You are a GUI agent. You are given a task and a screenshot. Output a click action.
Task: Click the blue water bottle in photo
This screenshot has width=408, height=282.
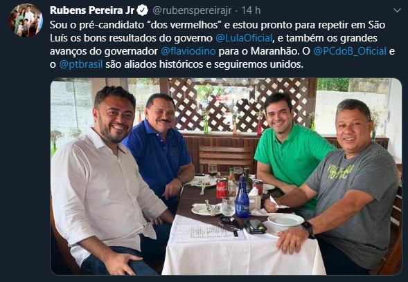[x=242, y=198]
